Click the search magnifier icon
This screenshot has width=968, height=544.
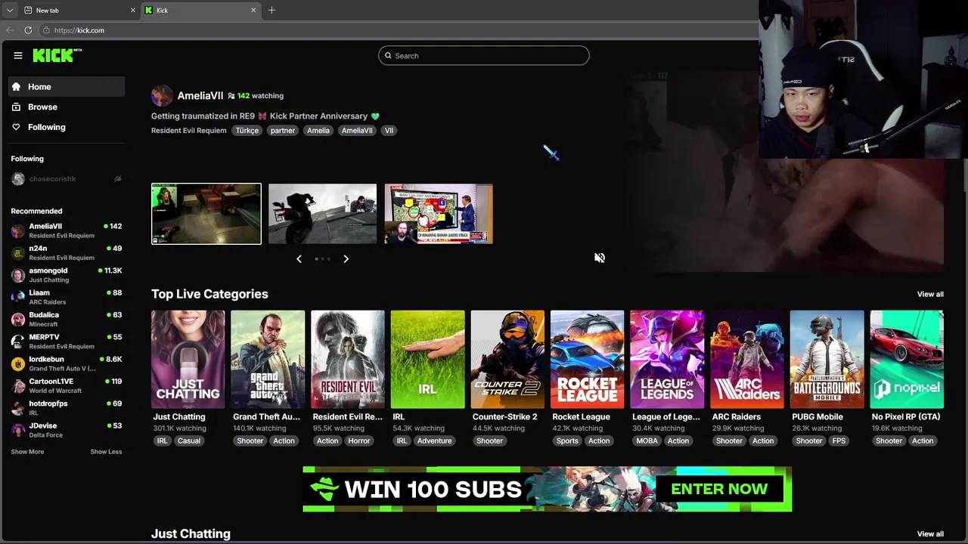click(x=388, y=56)
